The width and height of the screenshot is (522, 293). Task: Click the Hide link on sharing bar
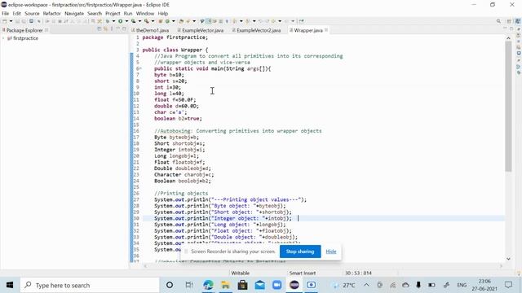tap(331, 251)
